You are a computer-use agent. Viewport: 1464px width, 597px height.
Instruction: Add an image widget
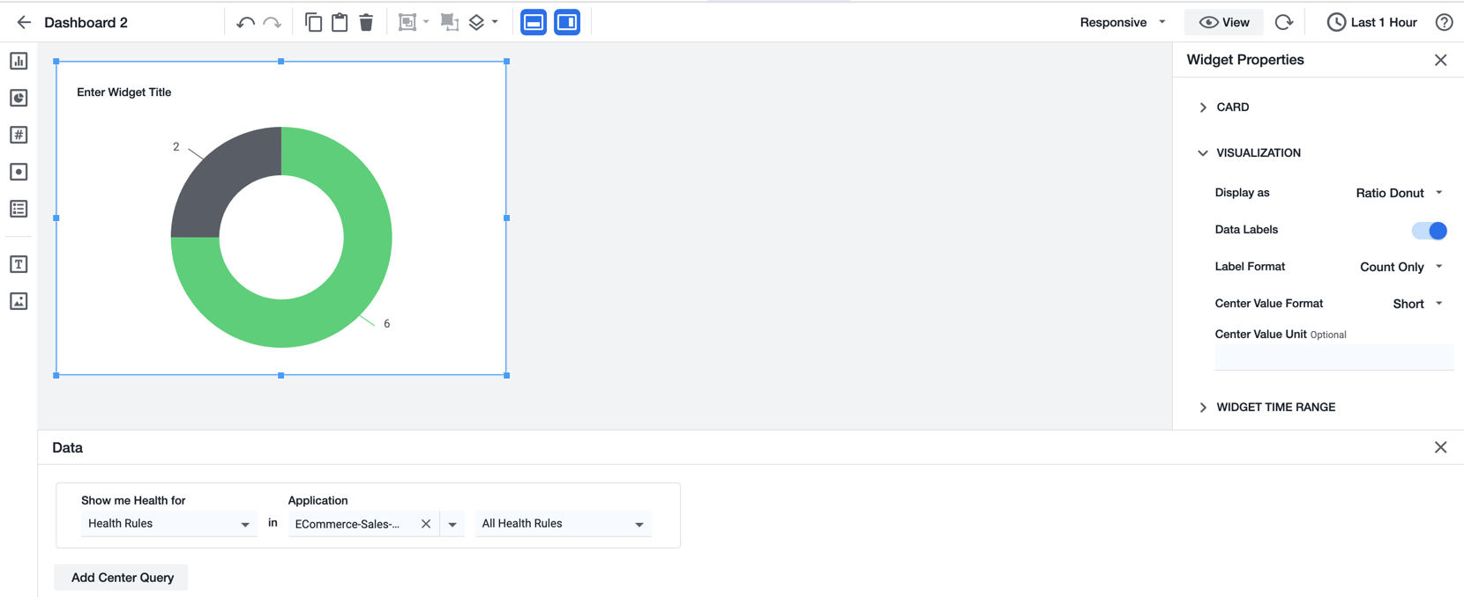19,301
